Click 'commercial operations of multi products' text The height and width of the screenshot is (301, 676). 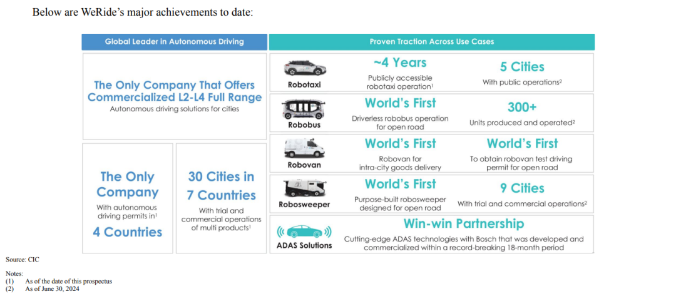coord(221,223)
